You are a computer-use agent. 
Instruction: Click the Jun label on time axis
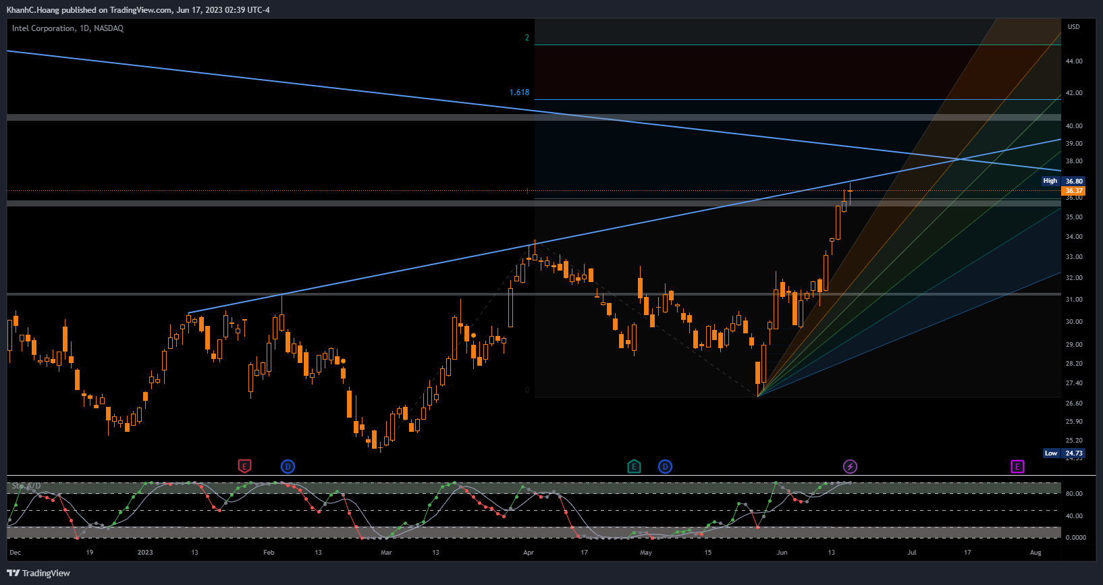782,553
